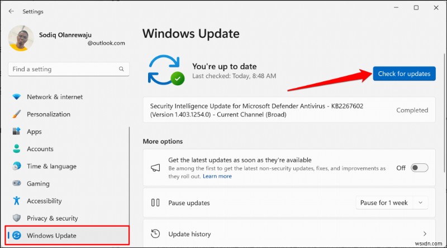Expand Update history chevron arrow

(425, 234)
